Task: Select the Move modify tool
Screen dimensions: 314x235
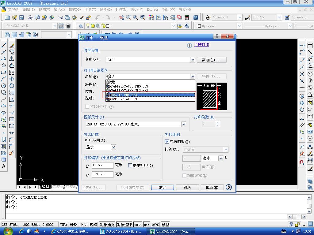Action: point(12,79)
